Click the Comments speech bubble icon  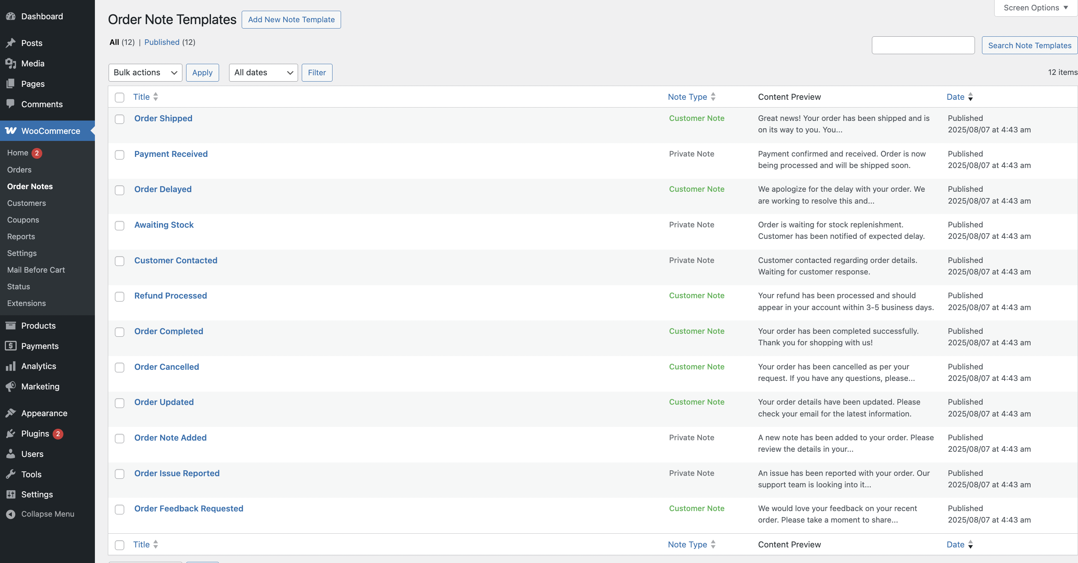click(10, 104)
